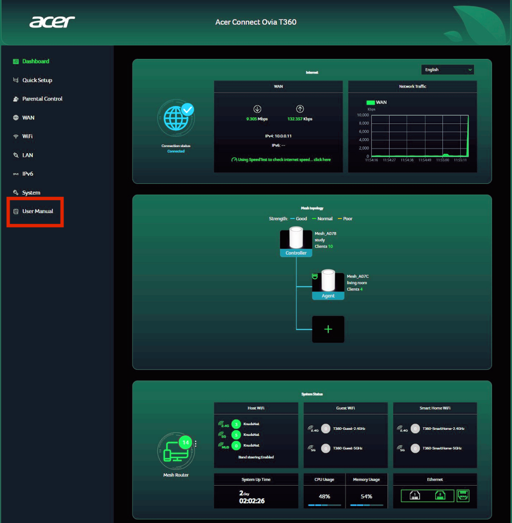This screenshot has height=523, width=512.
Task: Open the English language dropdown
Action: point(447,70)
